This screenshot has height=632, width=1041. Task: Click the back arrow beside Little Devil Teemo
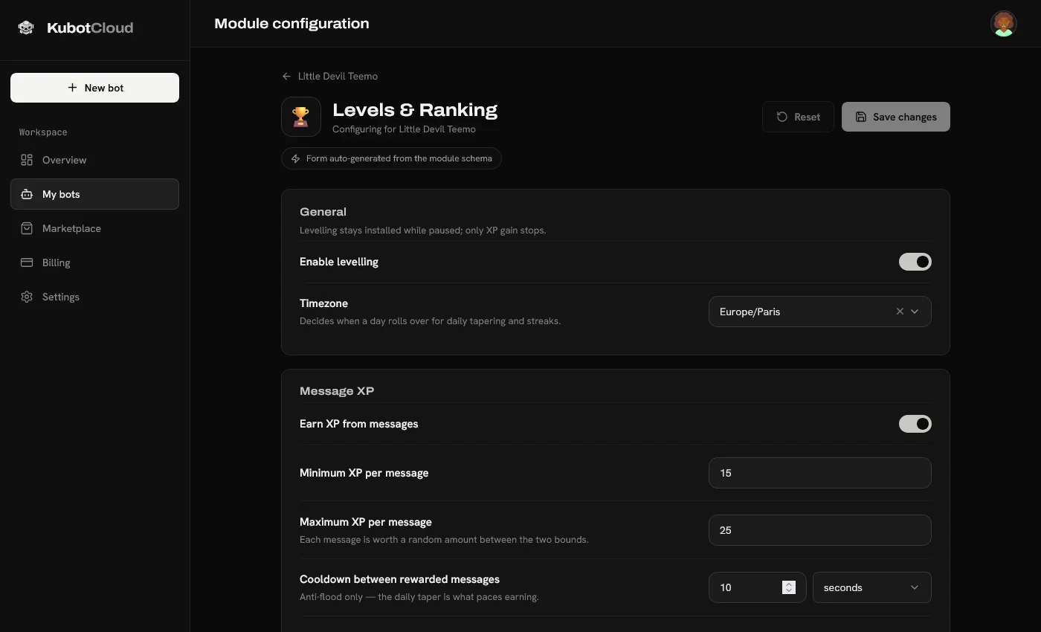[286, 77]
